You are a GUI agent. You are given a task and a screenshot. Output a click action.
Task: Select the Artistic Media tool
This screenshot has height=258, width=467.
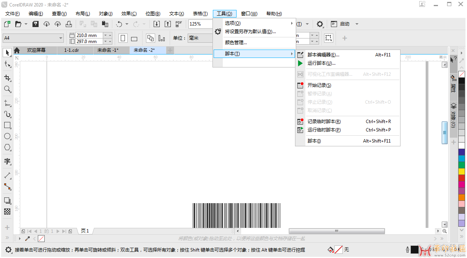coord(7,114)
